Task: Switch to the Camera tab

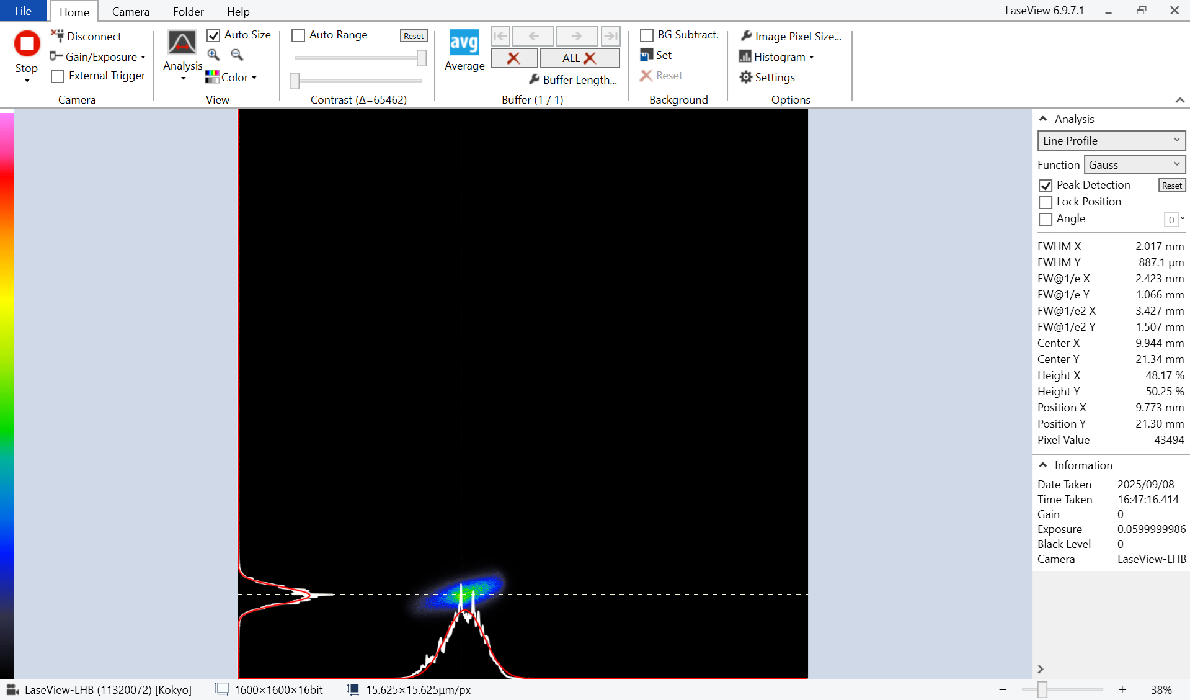Action: pyautogui.click(x=131, y=11)
